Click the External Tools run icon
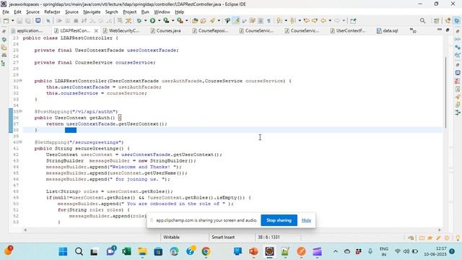 tap(180, 21)
